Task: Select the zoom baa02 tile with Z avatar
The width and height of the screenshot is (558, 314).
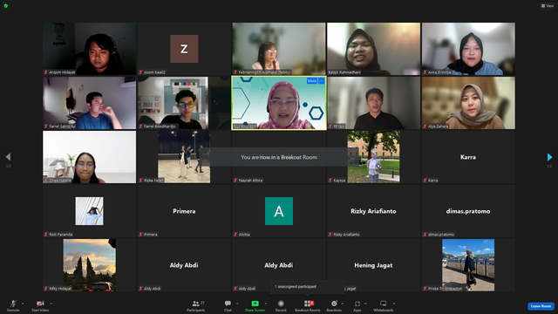Action: (184, 49)
